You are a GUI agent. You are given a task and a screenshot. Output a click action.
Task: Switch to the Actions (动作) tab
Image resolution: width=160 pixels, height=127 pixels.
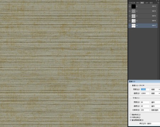[x=147, y=2]
